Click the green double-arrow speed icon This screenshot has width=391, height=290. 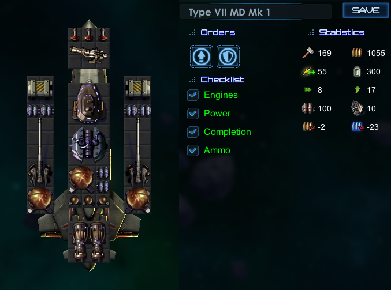coord(308,90)
